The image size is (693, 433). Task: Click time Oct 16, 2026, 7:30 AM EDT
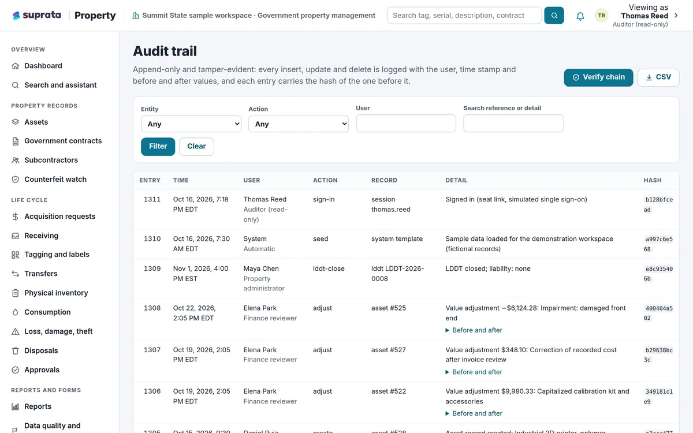coord(202,244)
